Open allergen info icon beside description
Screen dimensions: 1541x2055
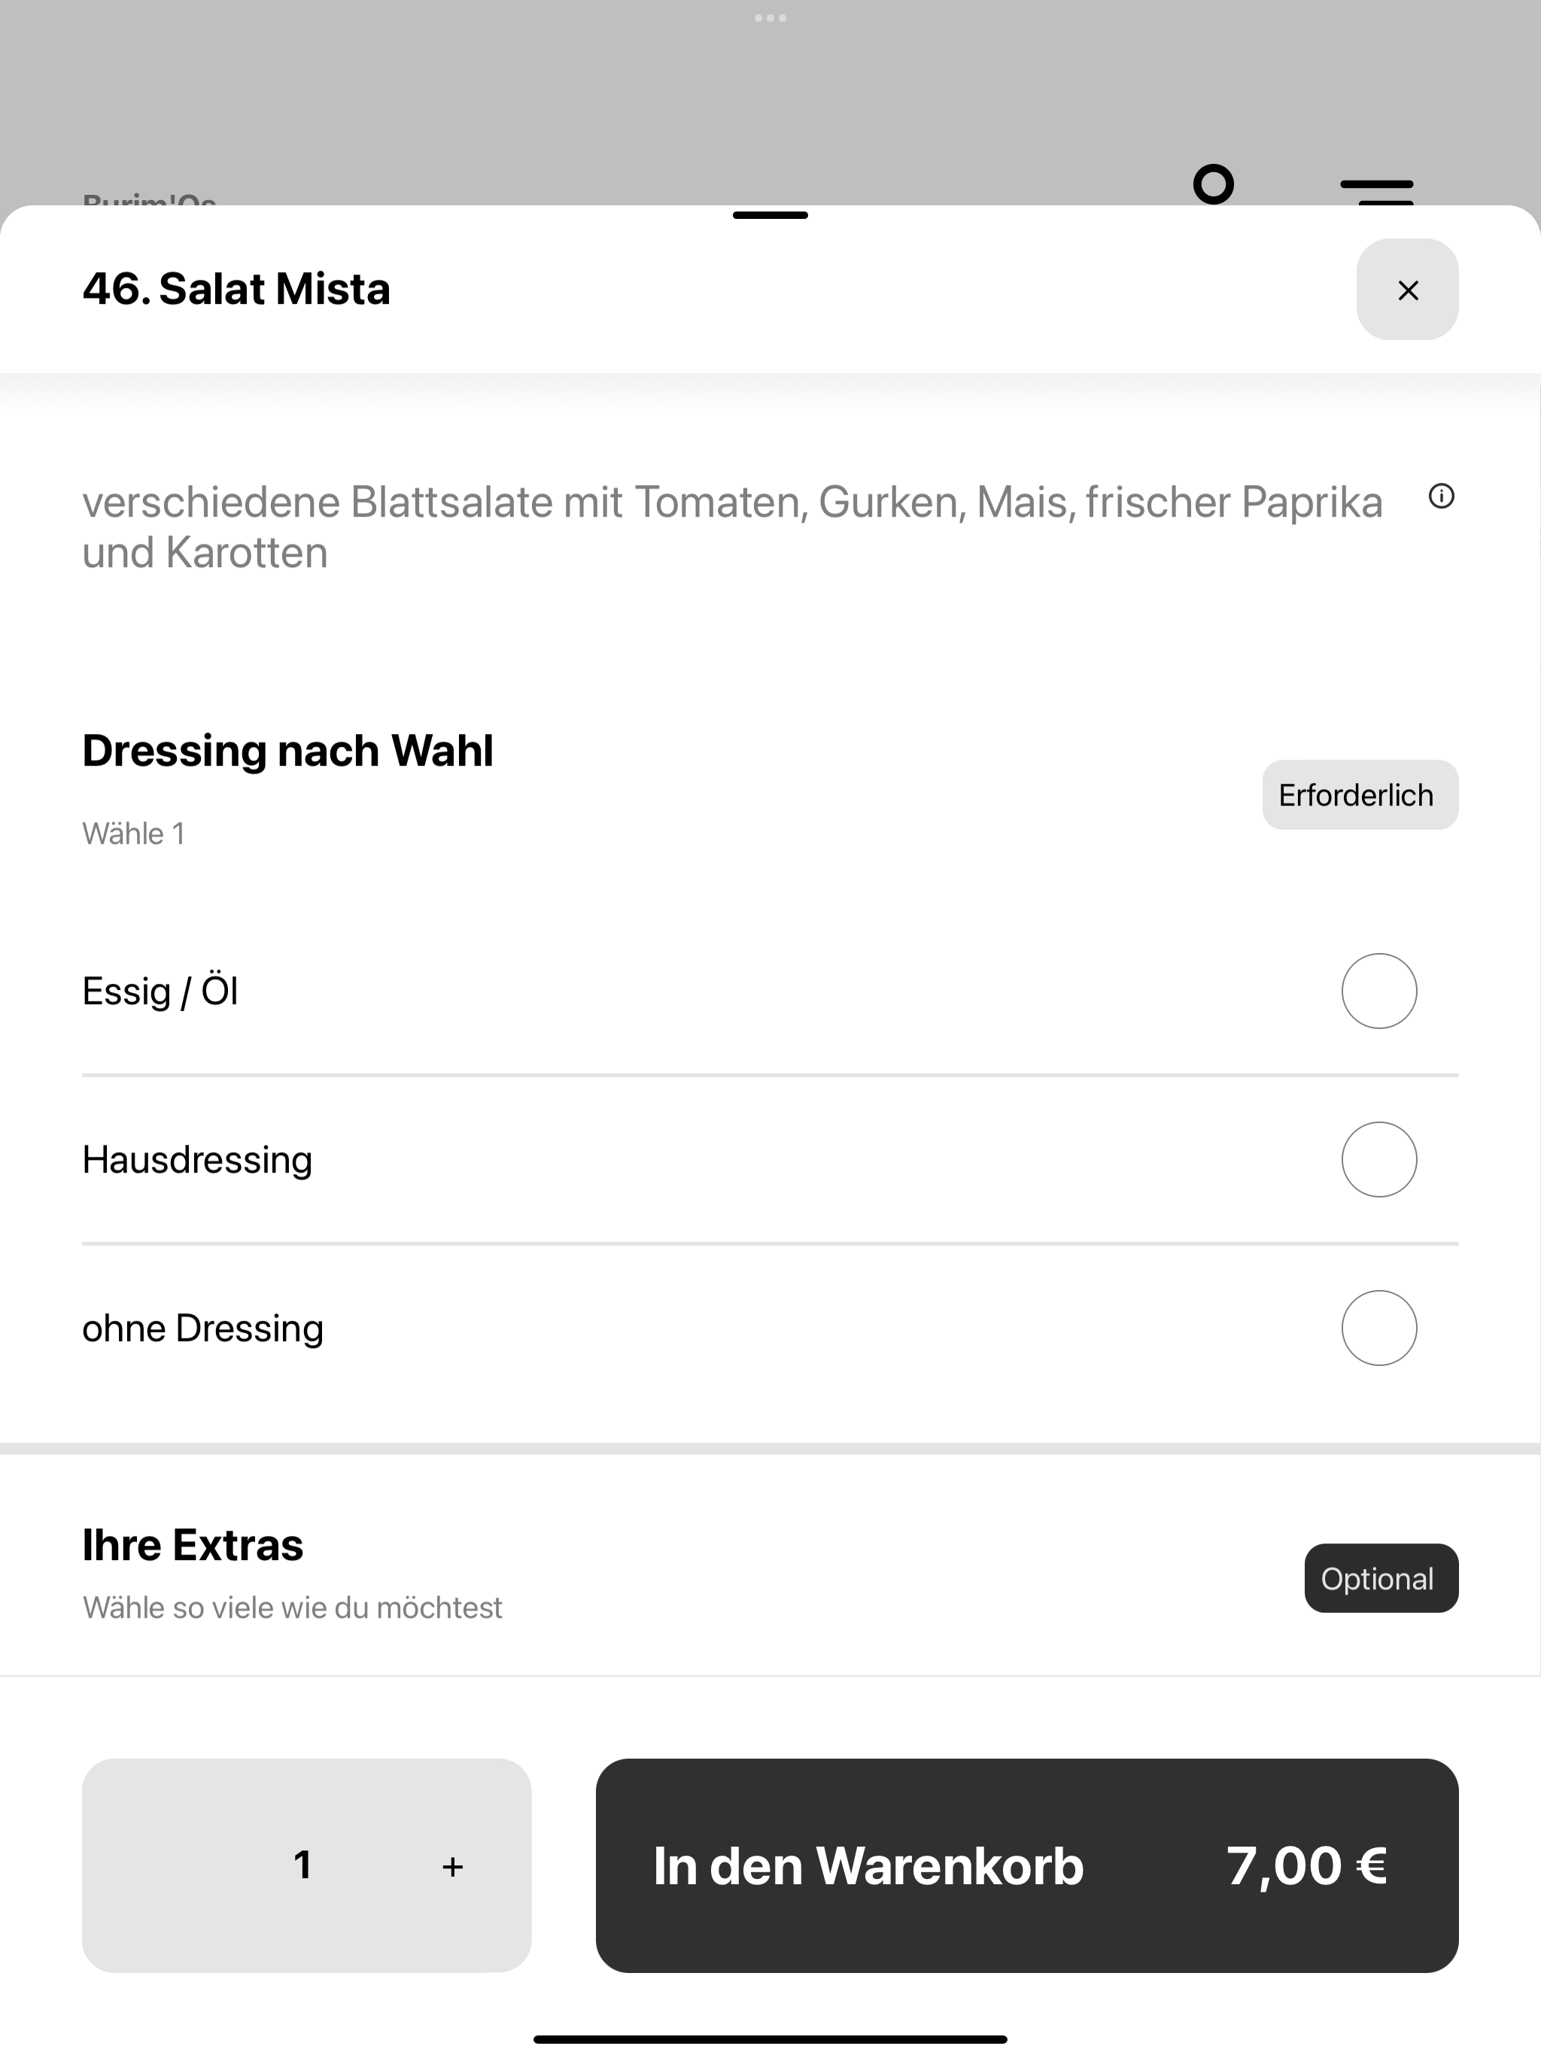coord(1441,496)
